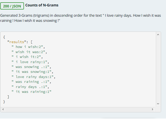Click the horizontal scrollbar left arrow
Viewport: 166px width, 119px height.
click(3, 109)
